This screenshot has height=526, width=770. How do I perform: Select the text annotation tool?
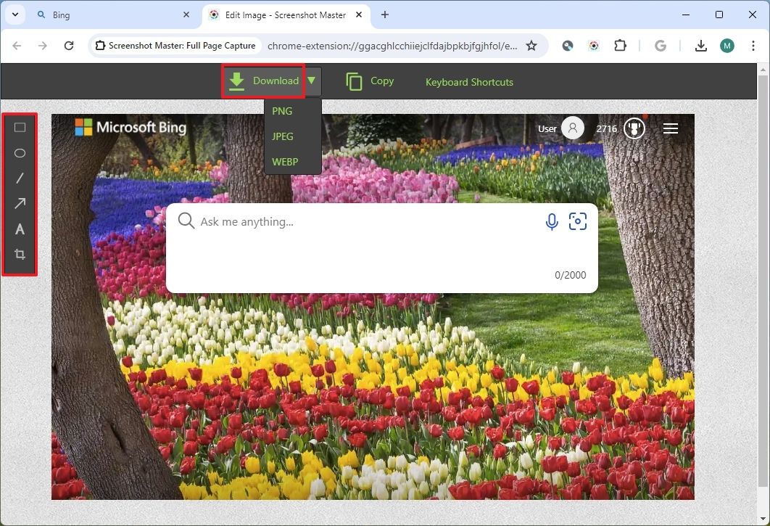click(x=20, y=229)
